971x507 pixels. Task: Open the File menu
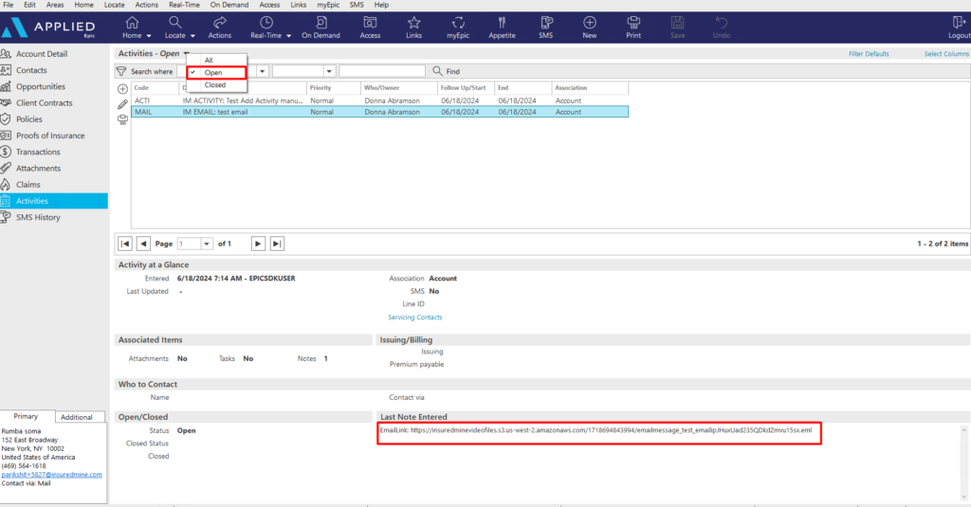click(x=9, y=5)
